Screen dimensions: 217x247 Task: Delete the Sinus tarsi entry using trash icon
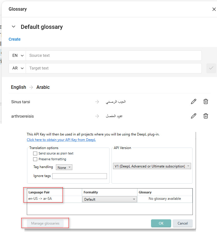[x=205, y=101]
